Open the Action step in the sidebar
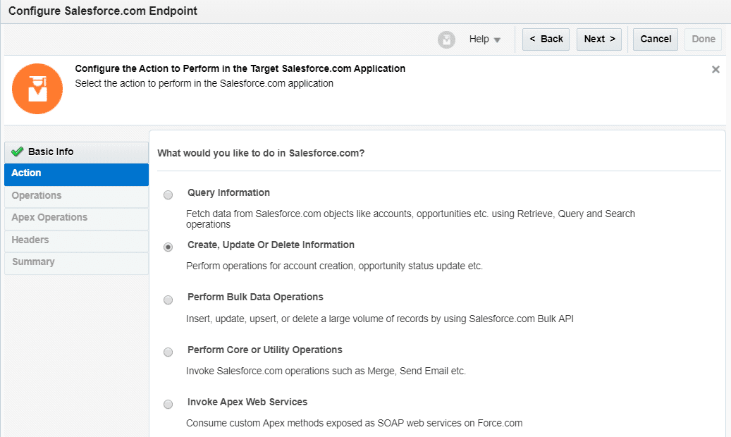731x437 pixels. (x=76, y=174)
